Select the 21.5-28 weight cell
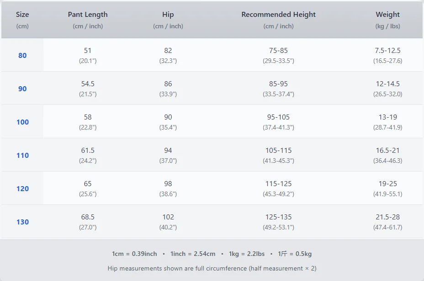This screenshot has width=424, height=281. [x=387, y=217]
